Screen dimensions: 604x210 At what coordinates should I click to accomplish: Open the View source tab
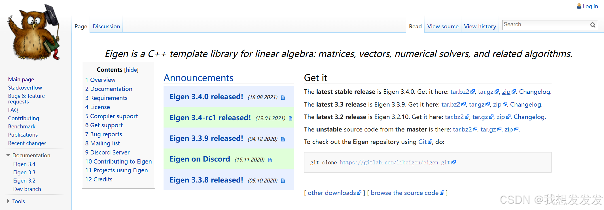click(443, 26)
